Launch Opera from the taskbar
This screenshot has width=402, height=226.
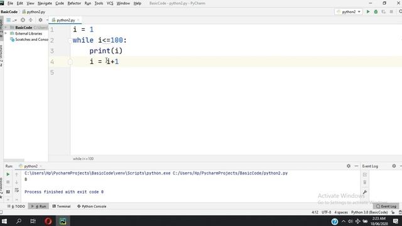pos(48,221)
